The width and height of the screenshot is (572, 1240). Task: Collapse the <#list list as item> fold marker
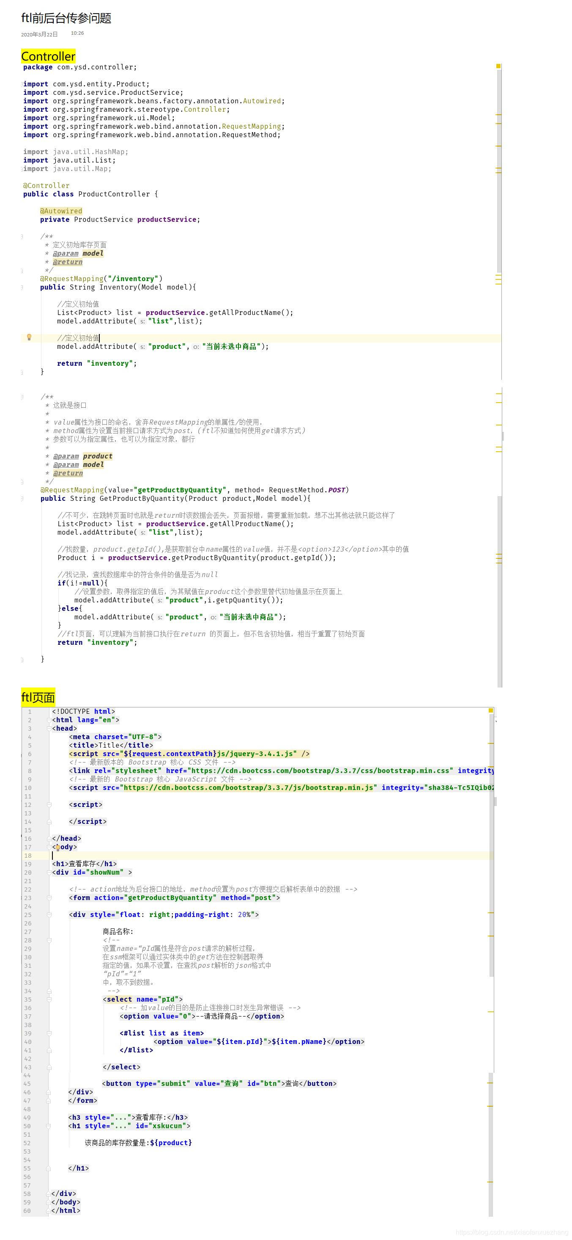click(49, 1033)
